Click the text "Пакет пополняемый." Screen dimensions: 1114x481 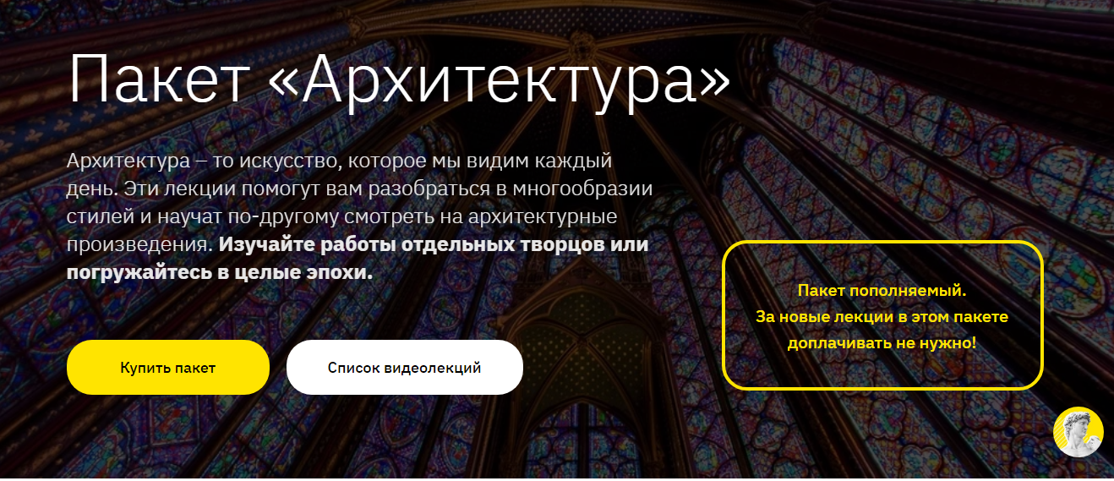[882, 291]
